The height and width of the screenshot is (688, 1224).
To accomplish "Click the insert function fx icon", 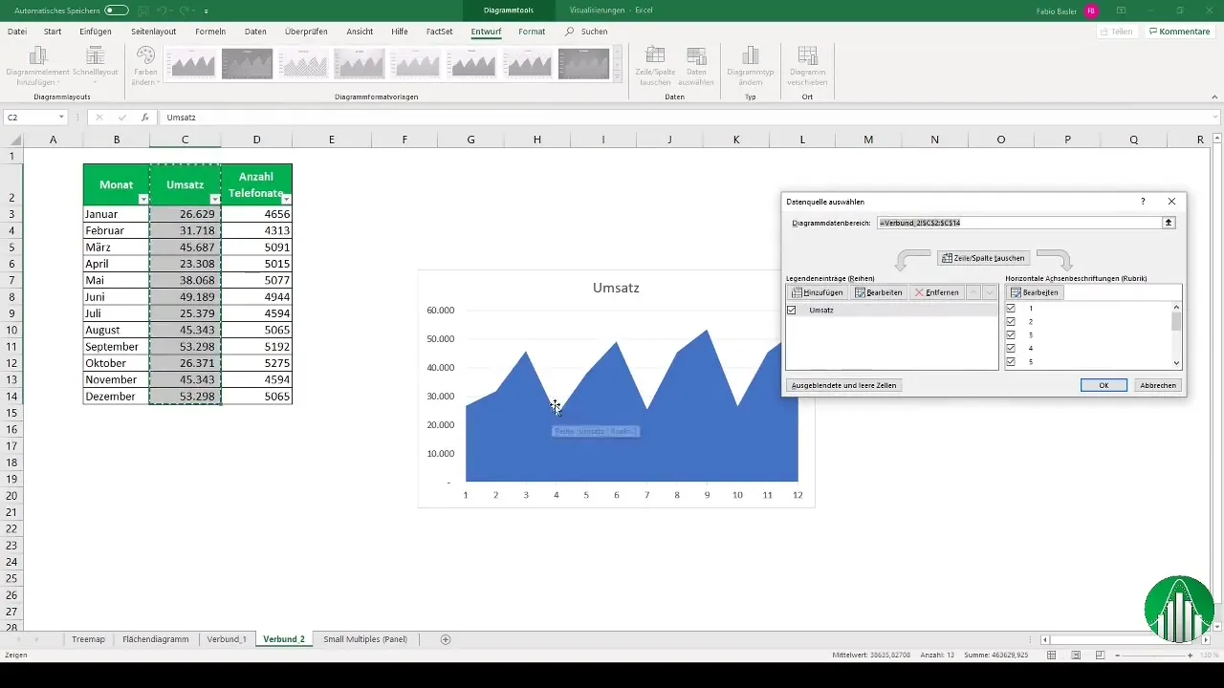I will [145, 117].
